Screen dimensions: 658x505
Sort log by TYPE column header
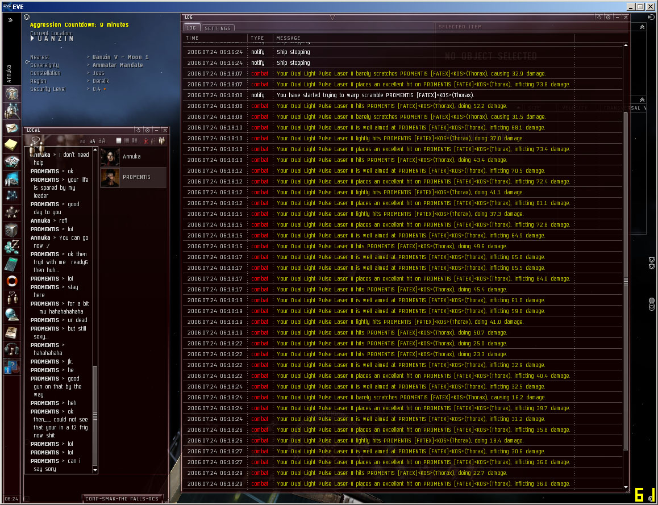pos(257,37)
